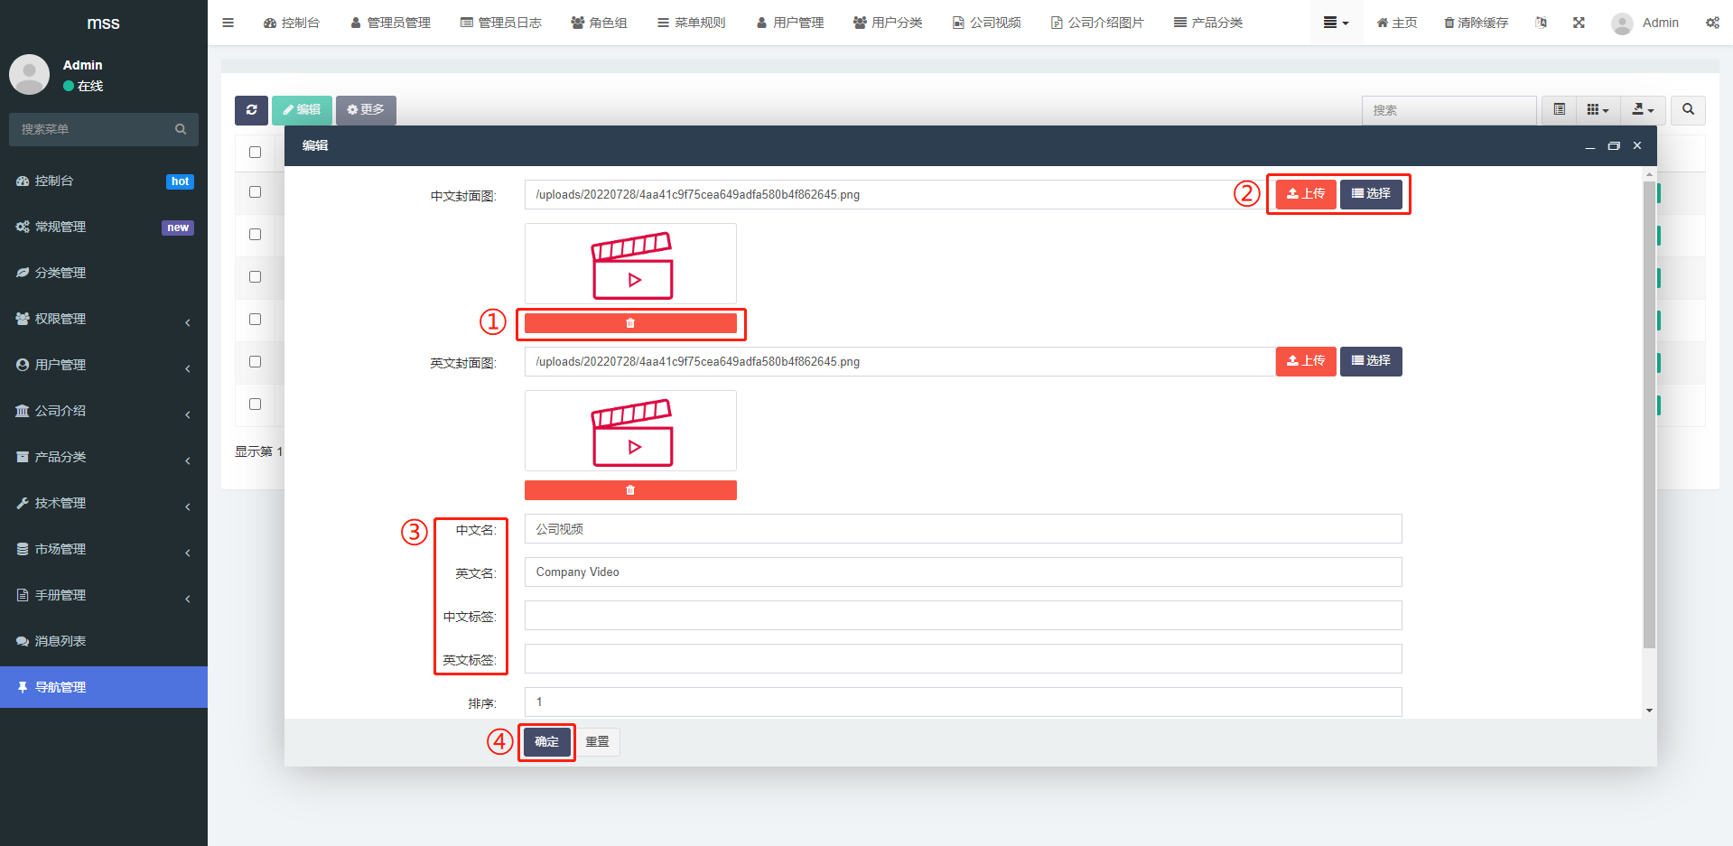Open the settings gears icon at far right
The image size is (1733, 846).
(x=1712, y=23)
